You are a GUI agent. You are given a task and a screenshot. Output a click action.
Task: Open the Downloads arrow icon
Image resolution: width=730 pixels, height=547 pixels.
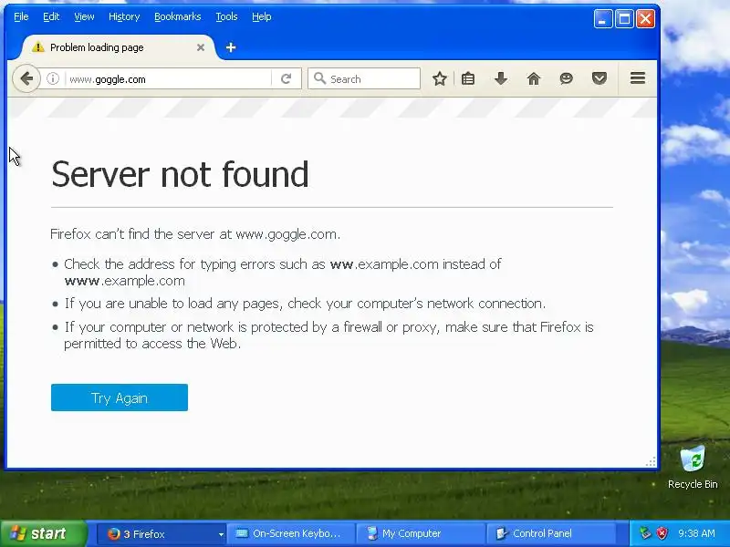[501, 78]
